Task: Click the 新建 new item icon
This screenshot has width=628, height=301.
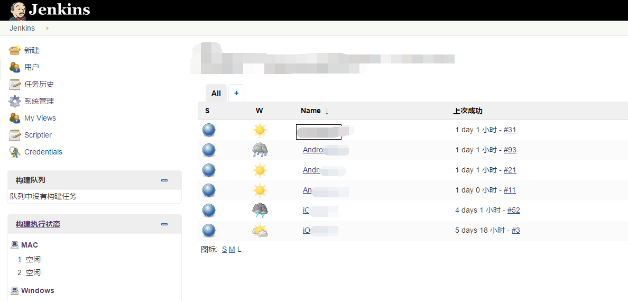Action: click(x=15, y=50)
